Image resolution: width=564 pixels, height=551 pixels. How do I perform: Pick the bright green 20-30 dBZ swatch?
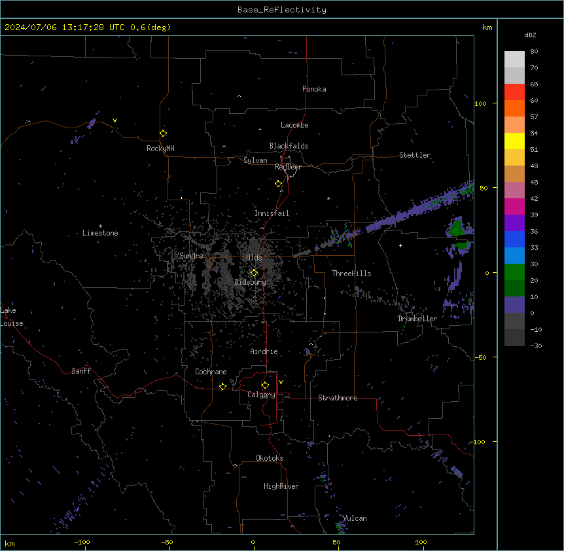click(514, 272)
